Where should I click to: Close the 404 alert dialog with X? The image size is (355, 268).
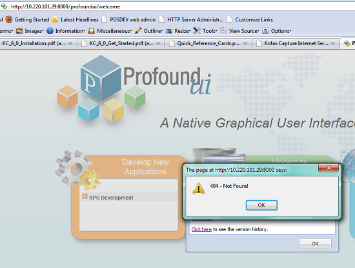329,168
